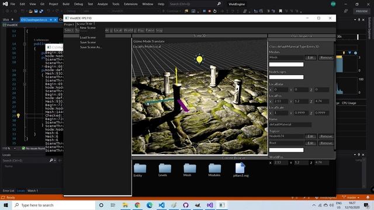The height and width of the screenshot is (210, 374).
Task: Open the Modules folder in Content Browser
Action: (x=214, y=168)
